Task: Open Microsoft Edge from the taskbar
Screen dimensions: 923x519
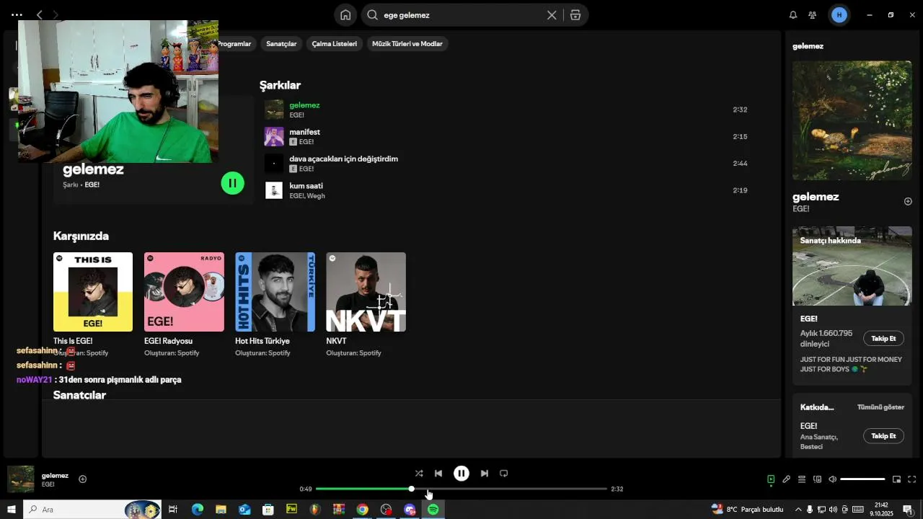Action: tap(198, 510)
